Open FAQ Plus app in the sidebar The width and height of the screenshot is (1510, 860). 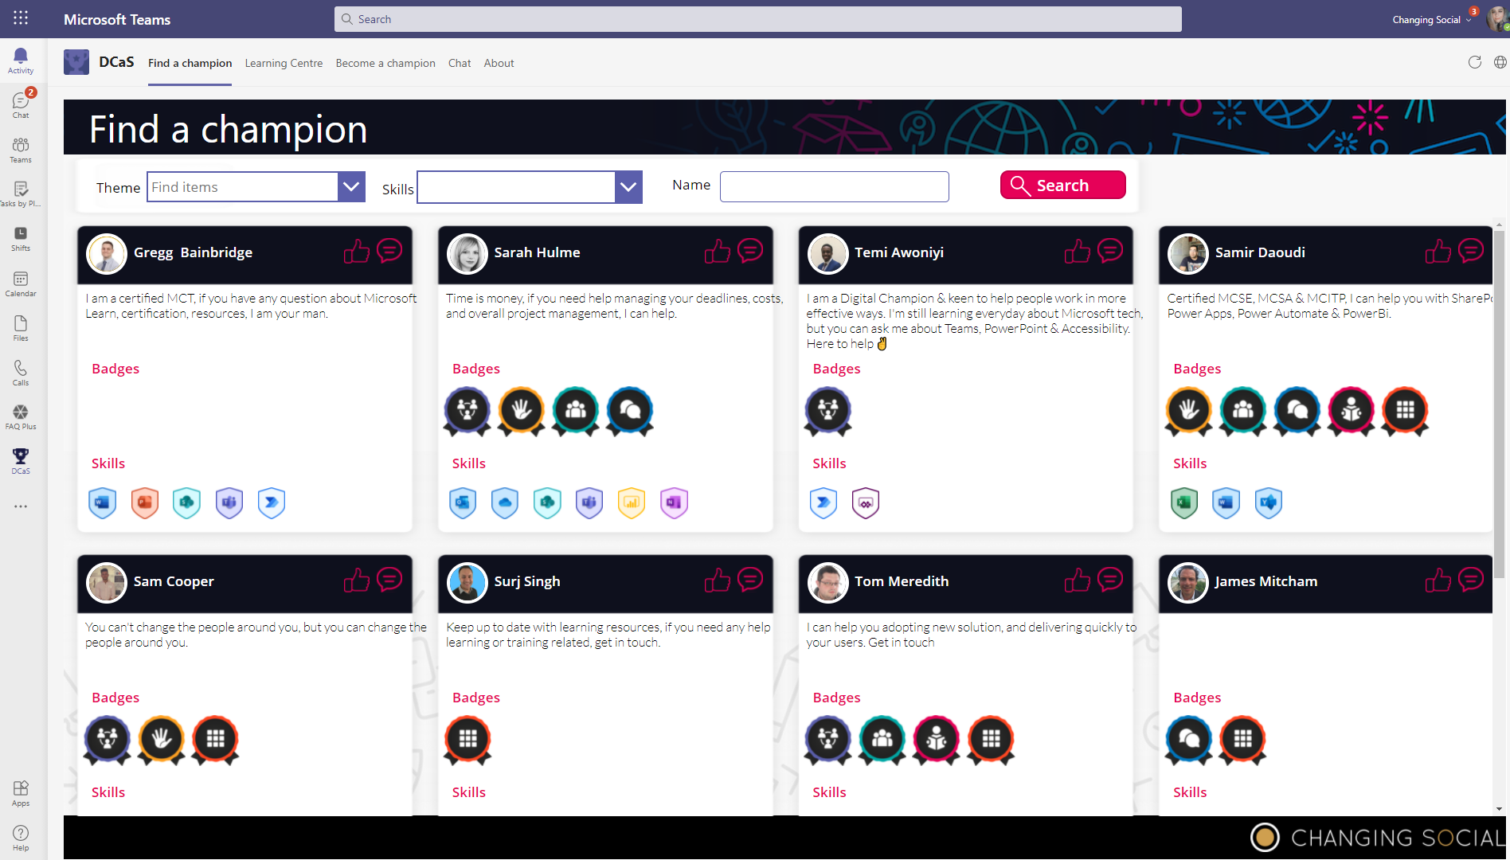tap(21, 416)
